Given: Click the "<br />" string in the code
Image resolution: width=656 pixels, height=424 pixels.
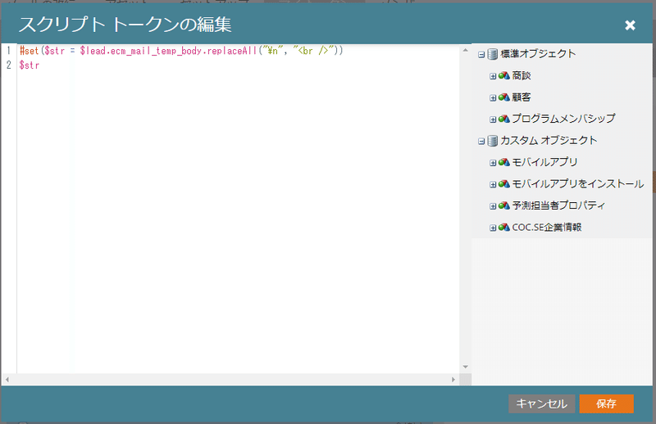Looking at the screenshot, I should [314, 51].
